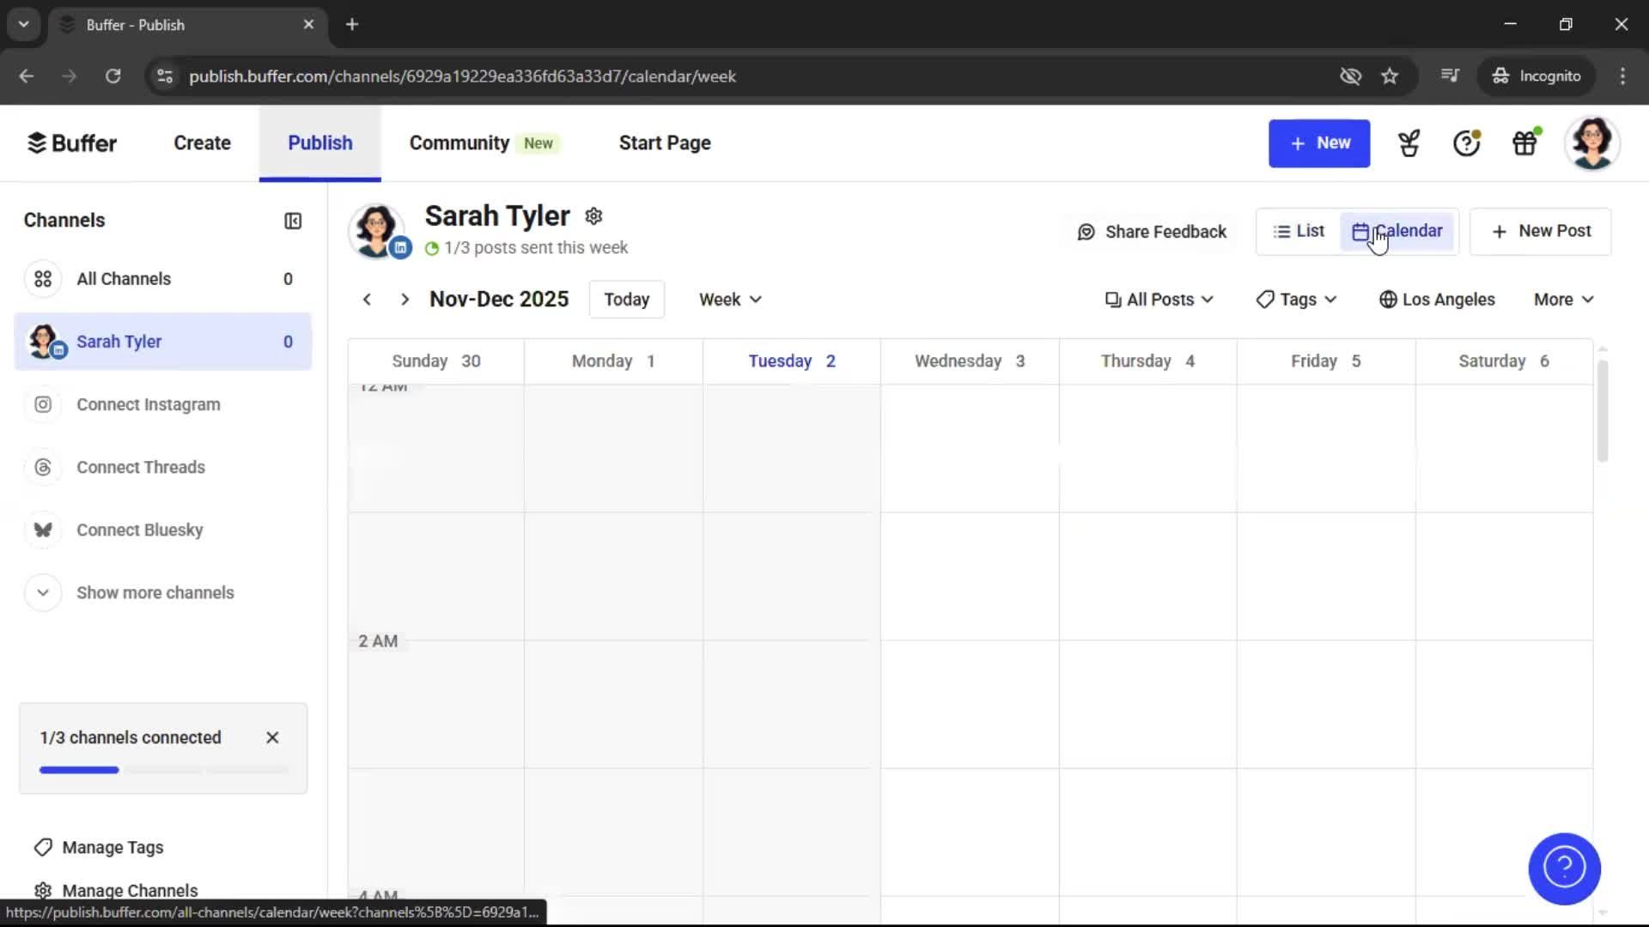Collapse the Channels sidebar panel

[x=292, y=221]
